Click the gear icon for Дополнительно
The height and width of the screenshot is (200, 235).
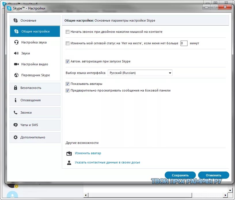pos(16,137)
